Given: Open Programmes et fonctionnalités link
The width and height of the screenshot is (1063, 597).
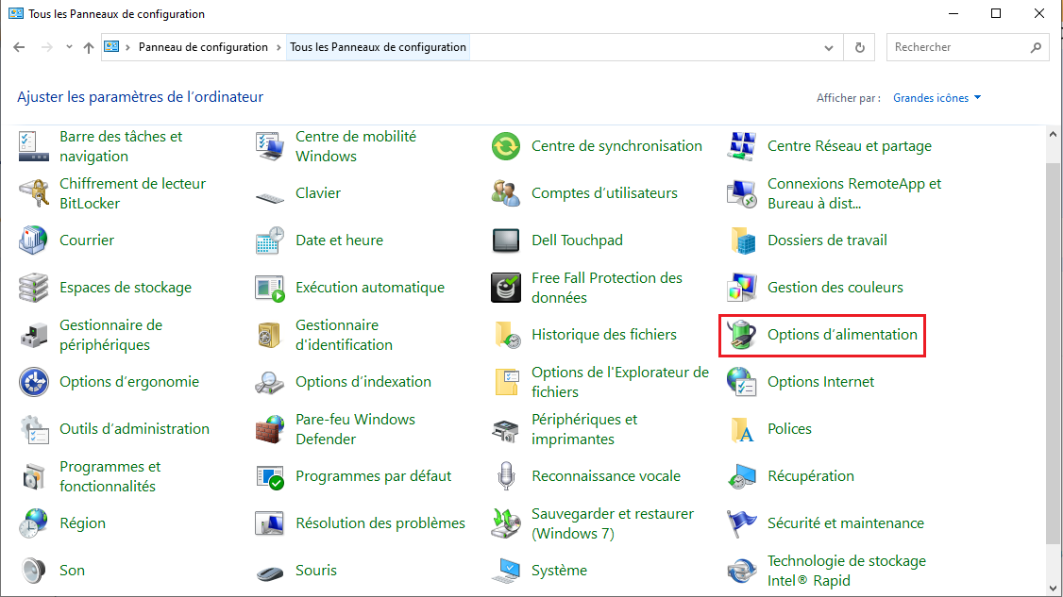Looking at the screenshot, I should (x=110, y=476).
